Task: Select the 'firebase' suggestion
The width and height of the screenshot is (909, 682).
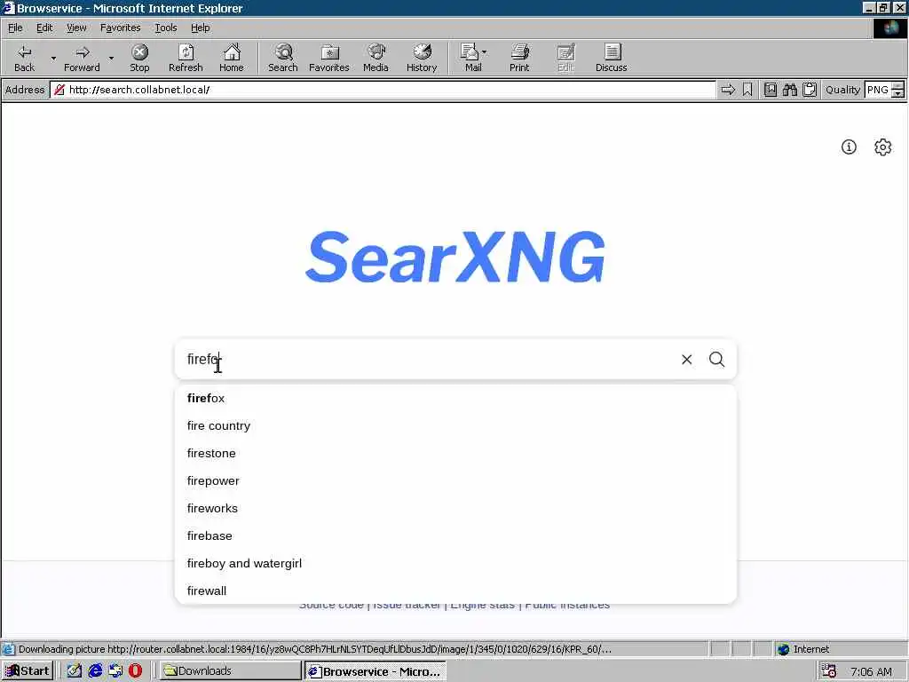Action: pos(455,535)
